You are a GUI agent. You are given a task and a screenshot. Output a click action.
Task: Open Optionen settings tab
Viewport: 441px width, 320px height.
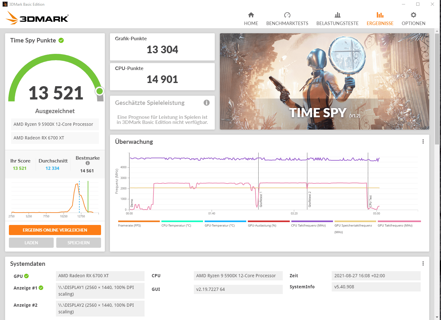coord(413,19)
